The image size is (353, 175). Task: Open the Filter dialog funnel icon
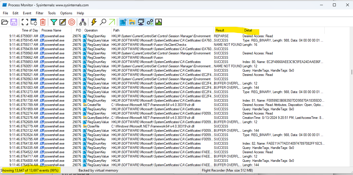(53, 22)
